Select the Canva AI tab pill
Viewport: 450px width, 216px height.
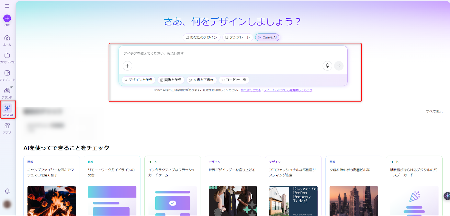click(267, 37)
